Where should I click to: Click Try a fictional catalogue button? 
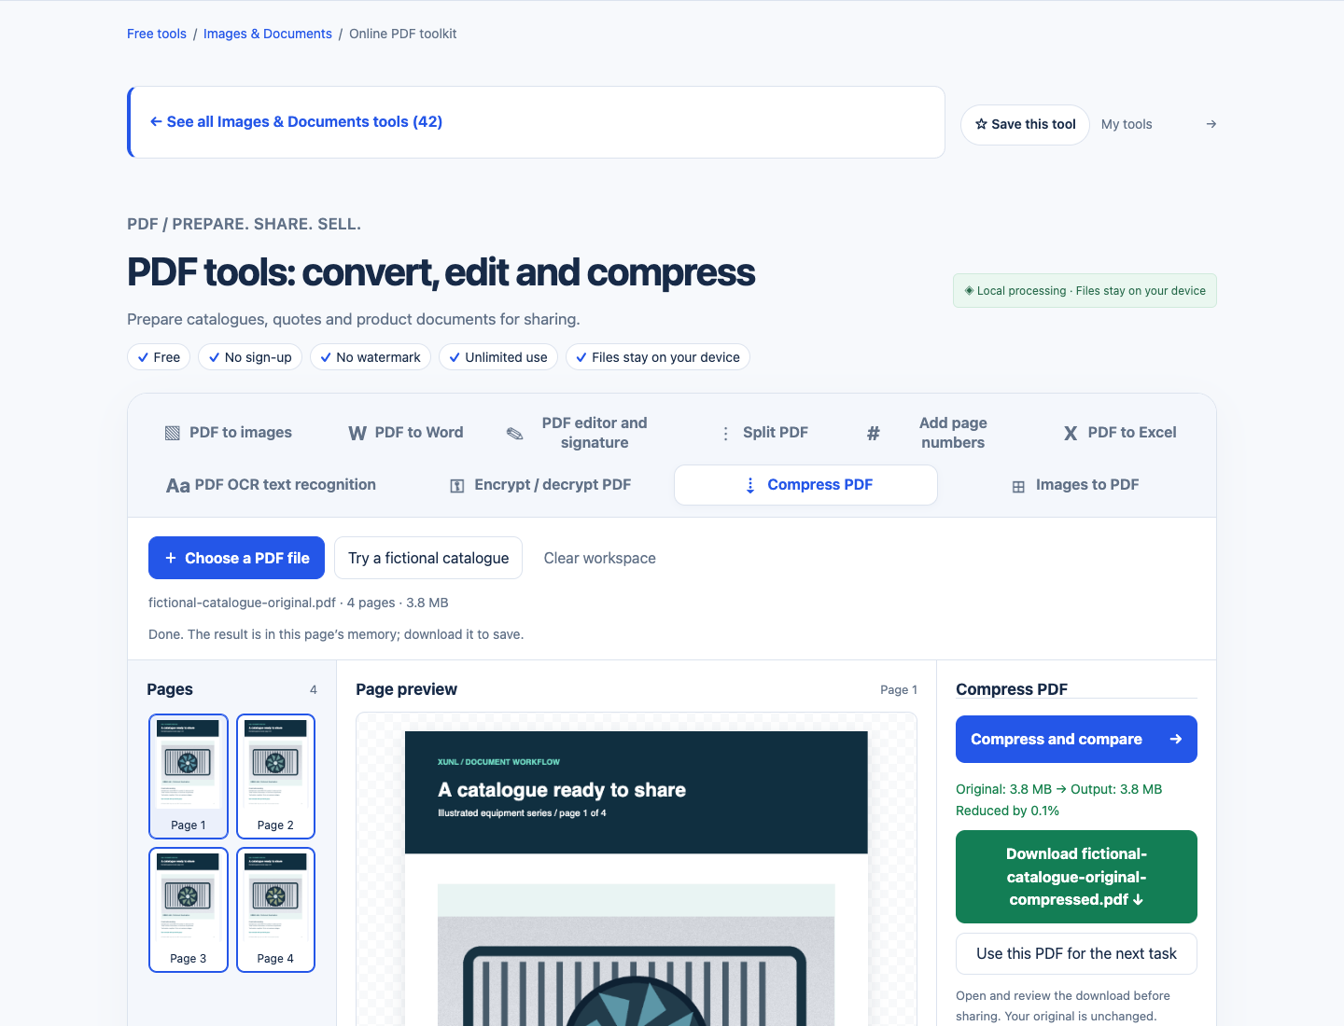pos(428,558)
